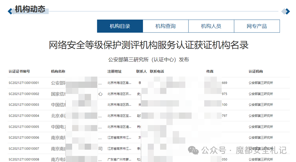The image size is (296, 162).
Task: Click fax number ending 100 in third row
Action: [x=224, y=105]
